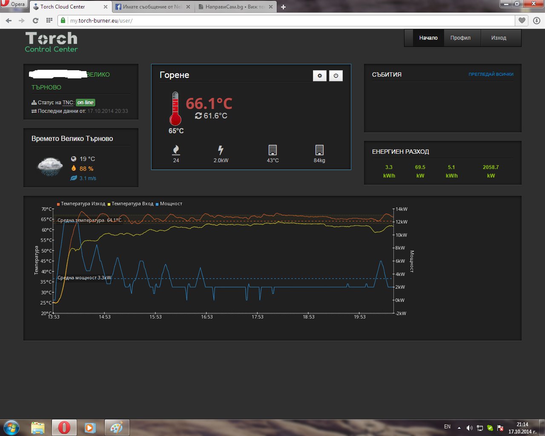Click the flame icon above 24
The image size is (545, 436).
click(176, 150)
